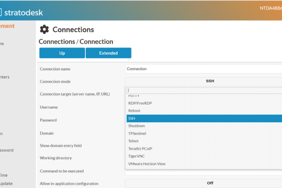Choose TigerVNC from the list
This screenshot has height=188, width=282.
click(x=204, y=156)
